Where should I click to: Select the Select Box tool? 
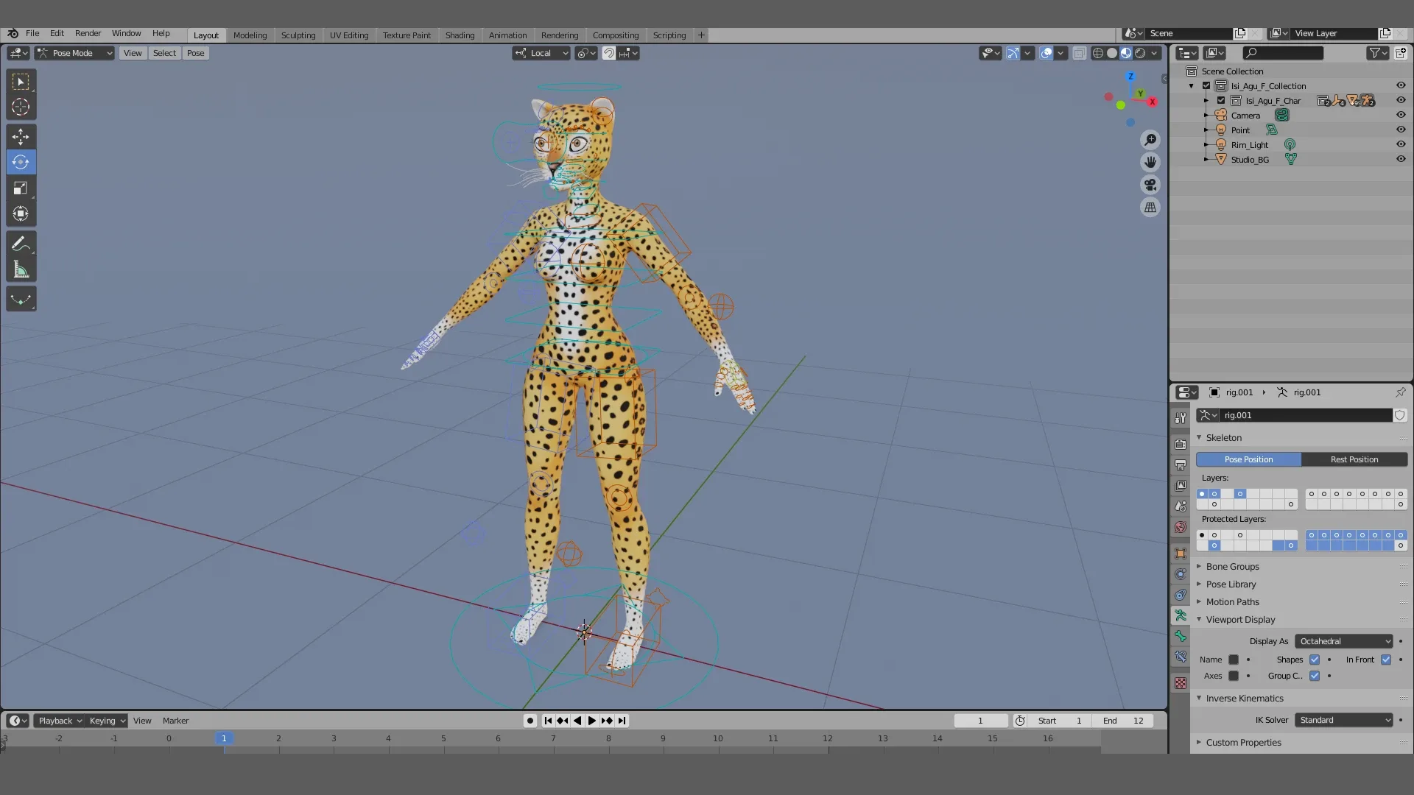[x=21, y=81]
